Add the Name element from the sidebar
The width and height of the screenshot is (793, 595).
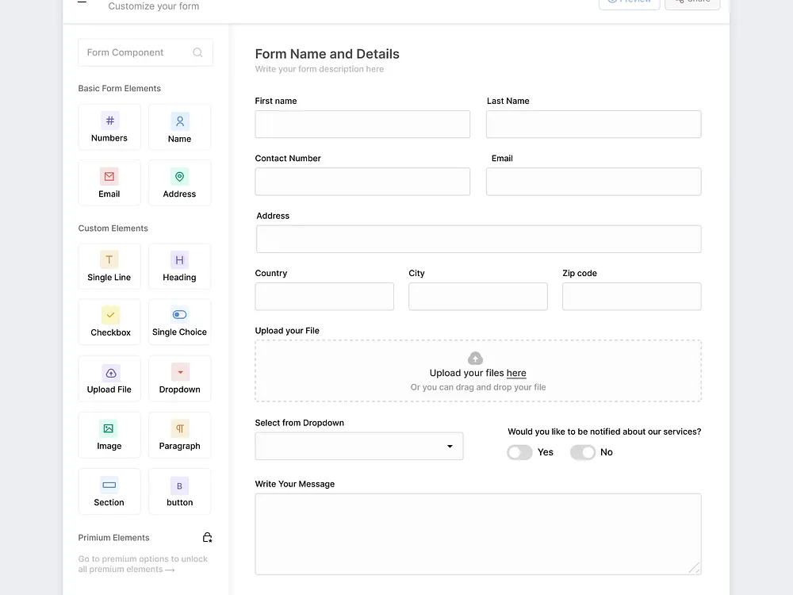pos(180,127)
